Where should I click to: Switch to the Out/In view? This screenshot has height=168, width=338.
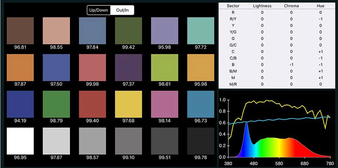pyautogui.click(x=122, y=10)
